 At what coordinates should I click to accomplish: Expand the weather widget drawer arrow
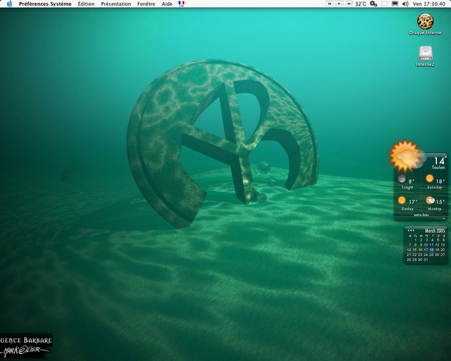[x=444, y=218]
